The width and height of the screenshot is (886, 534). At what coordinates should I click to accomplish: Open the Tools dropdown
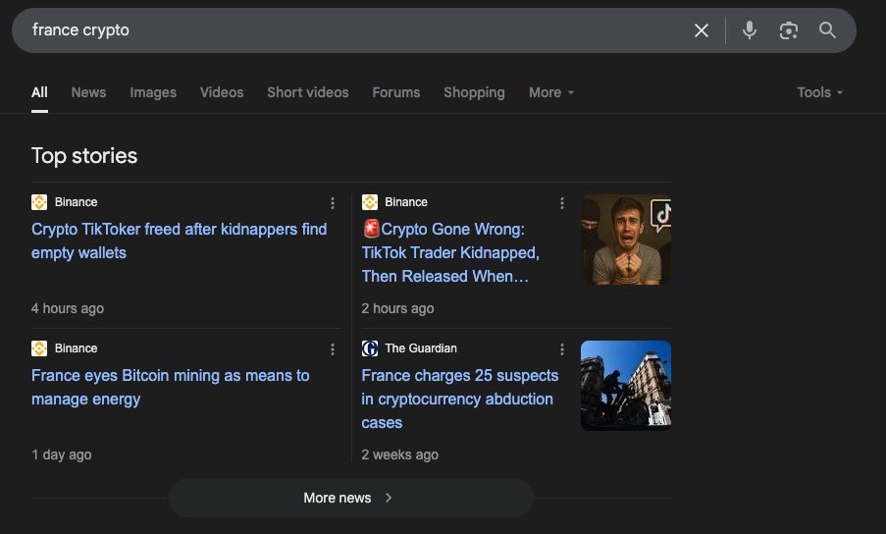click(x=819, y=92)
